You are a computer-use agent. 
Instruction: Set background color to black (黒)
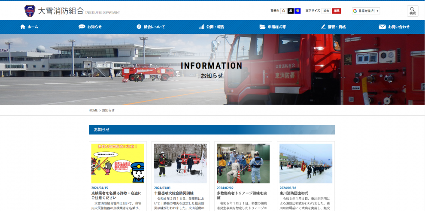(291, 11)
